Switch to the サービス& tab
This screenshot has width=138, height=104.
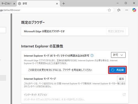click(x=6, y=4)
